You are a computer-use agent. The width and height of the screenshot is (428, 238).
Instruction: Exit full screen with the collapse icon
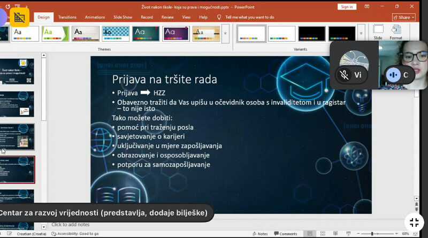click(x=414, y=222)
